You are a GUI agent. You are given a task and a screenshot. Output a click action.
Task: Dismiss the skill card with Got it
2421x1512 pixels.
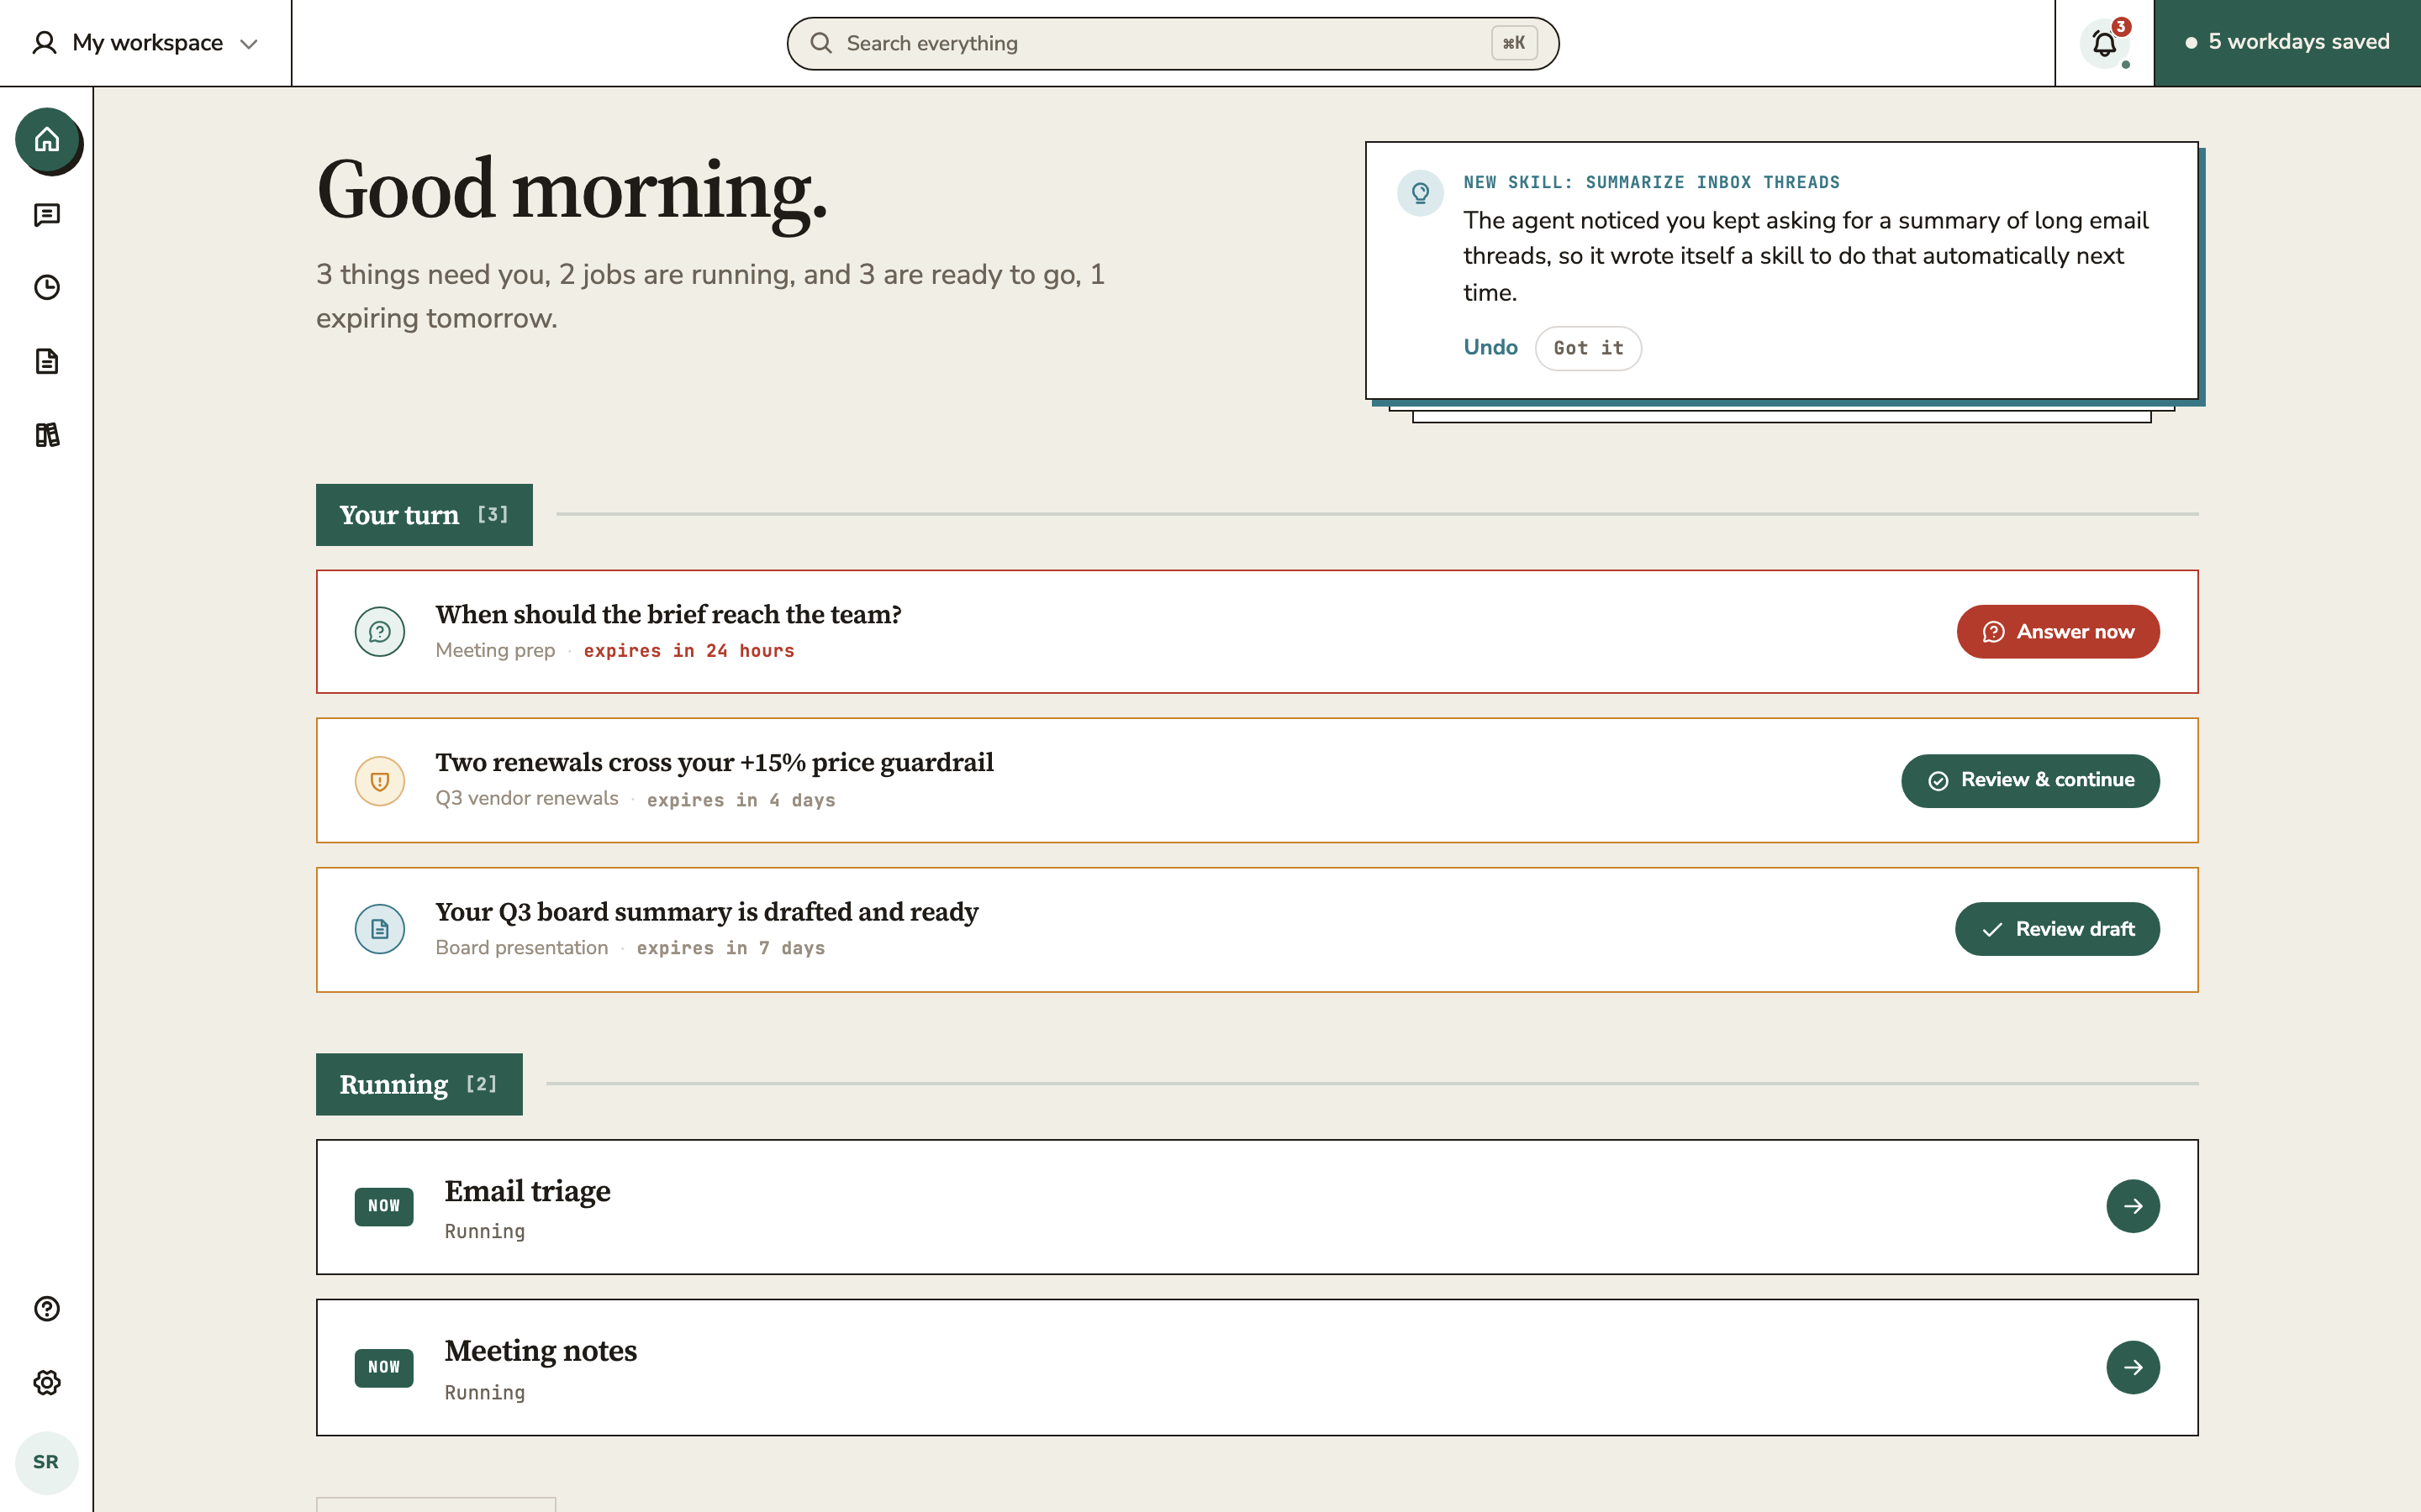1589,348
